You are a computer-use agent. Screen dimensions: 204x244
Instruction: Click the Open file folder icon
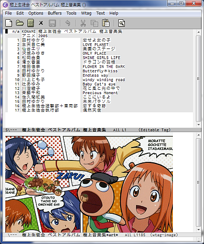[20, 23]
